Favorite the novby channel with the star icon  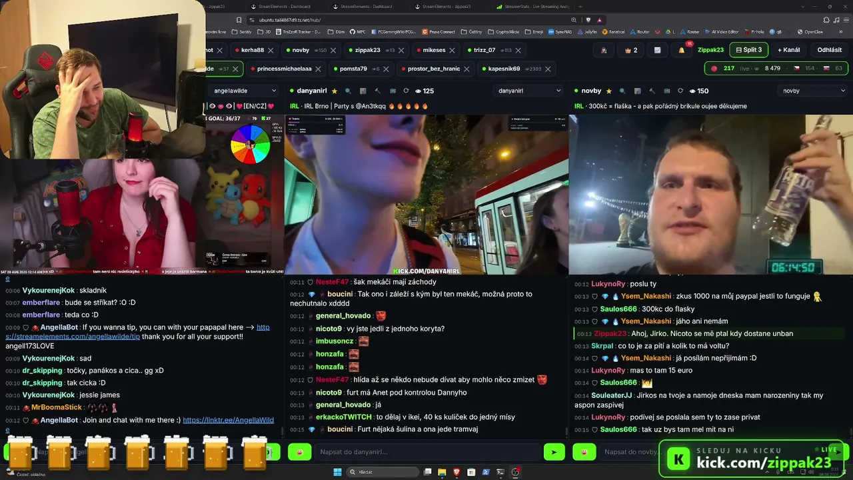click(609, 91)
